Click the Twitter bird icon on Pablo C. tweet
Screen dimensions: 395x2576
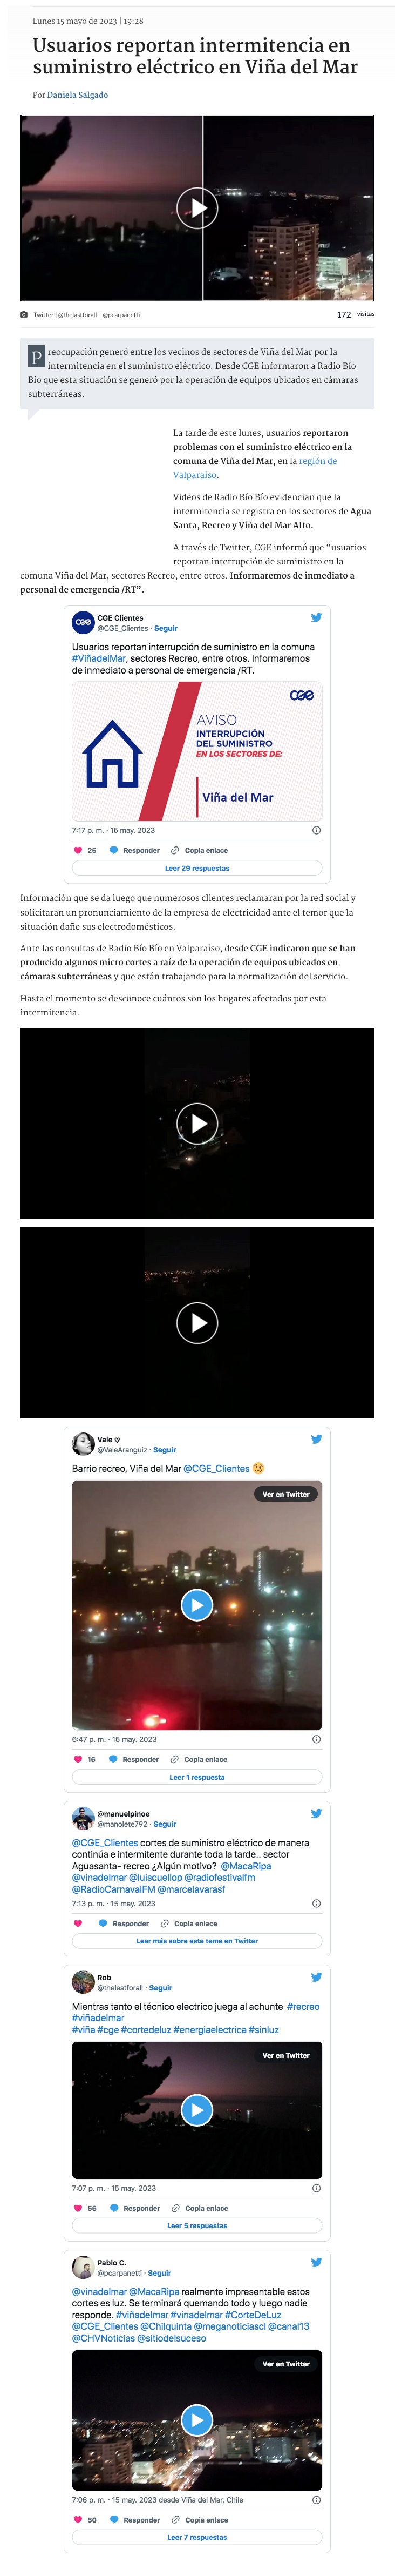pos(316,2262)
